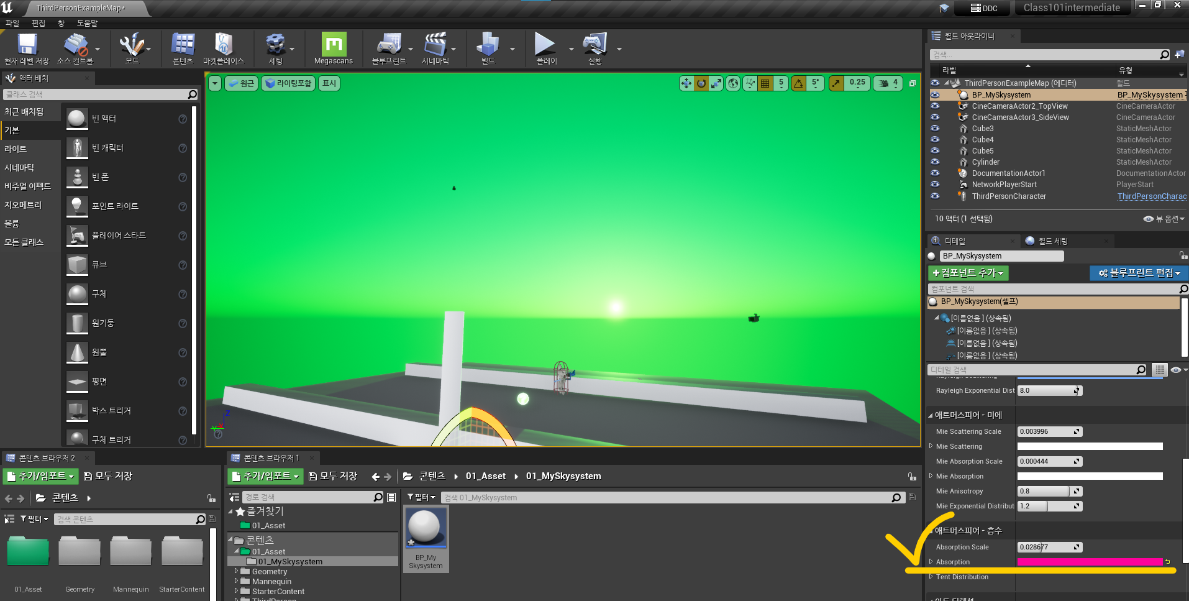1189x601 pixels.
Task: Open camera speed setting in viewport
Action: [x=889, y=83]
